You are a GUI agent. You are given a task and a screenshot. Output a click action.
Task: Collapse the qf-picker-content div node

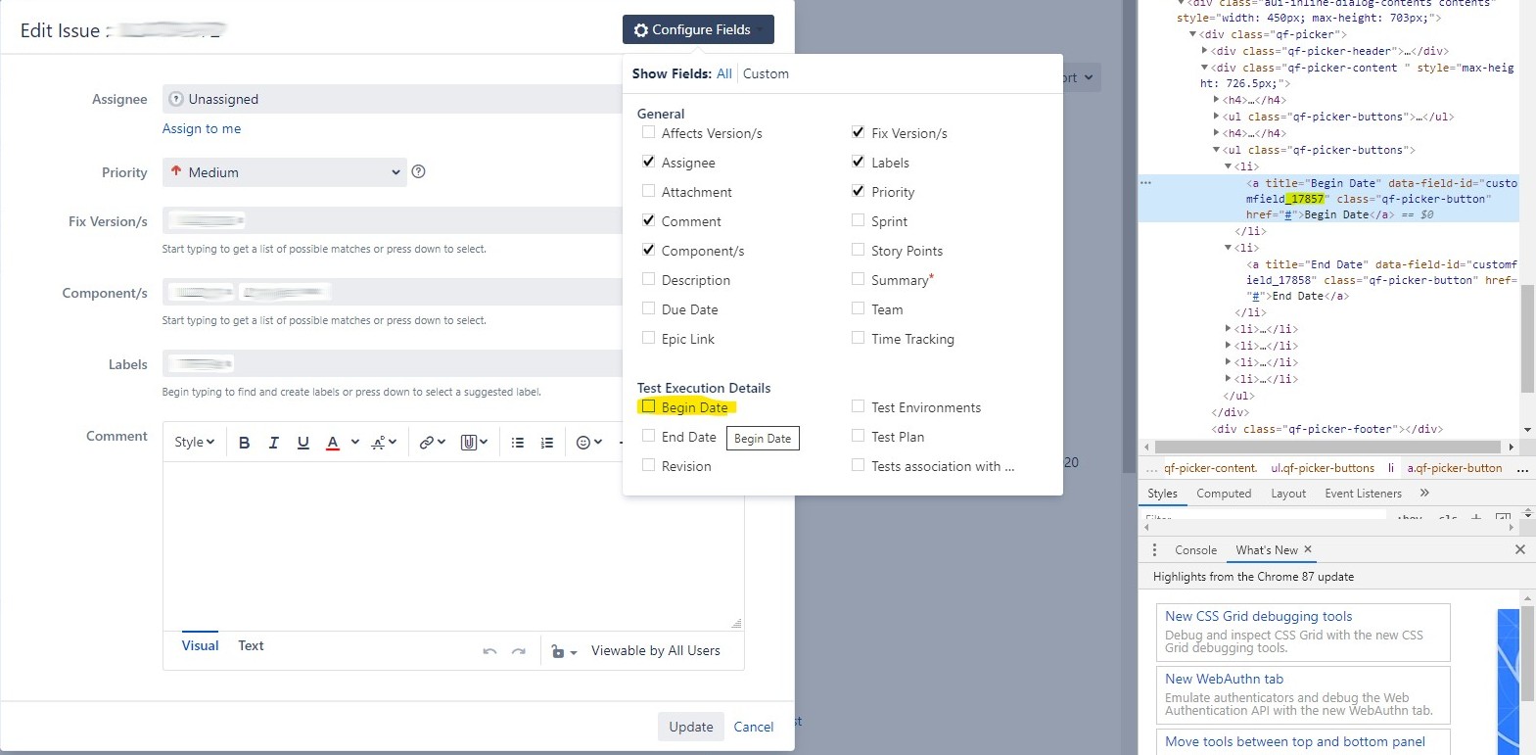coord(1204,68)
